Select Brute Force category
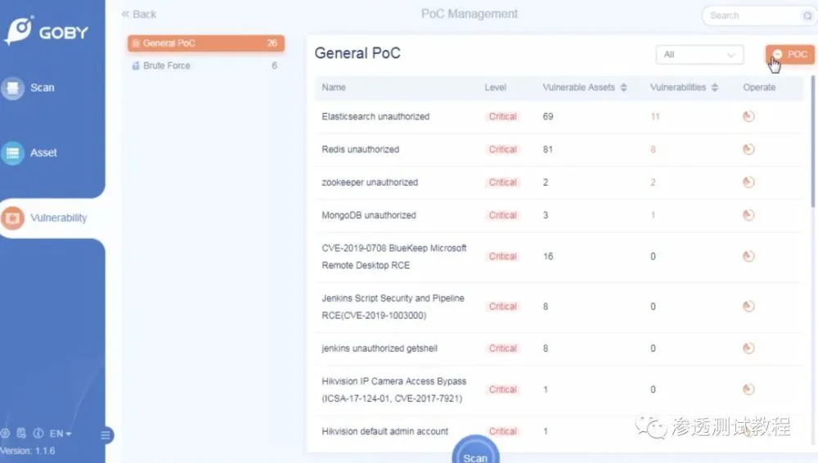 [x=206, y=65]
